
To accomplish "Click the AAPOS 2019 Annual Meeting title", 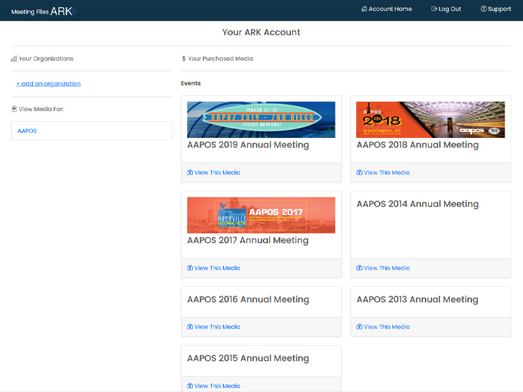I will (x=248, y=144).
